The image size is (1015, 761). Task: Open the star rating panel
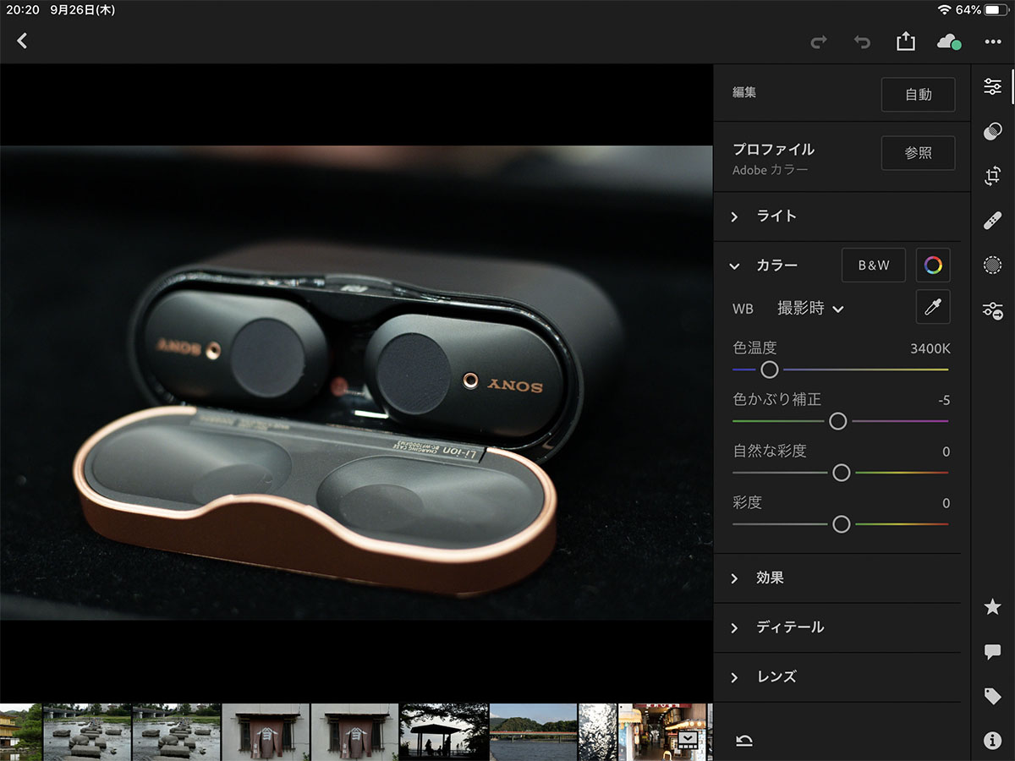click(993, 606)
